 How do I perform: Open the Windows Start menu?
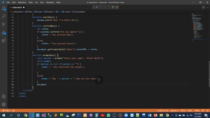tap(4, 115)
